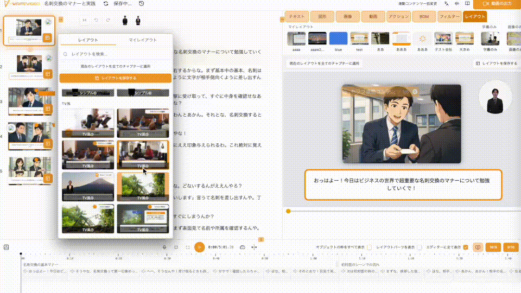Click the version history clock icon
Viewport: 521px width, 293px height.
141,4
